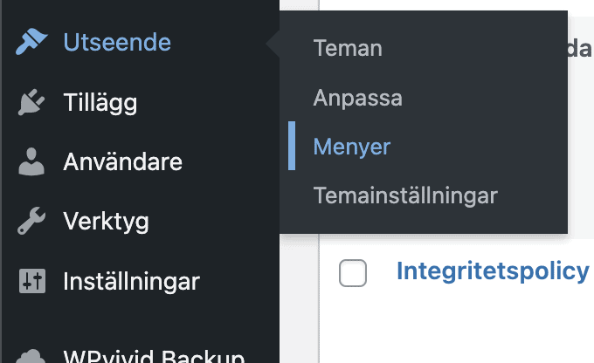594x363 pixels.
Task: Open the Integritetspolicy page link
Action: click(x=493, y=272)
